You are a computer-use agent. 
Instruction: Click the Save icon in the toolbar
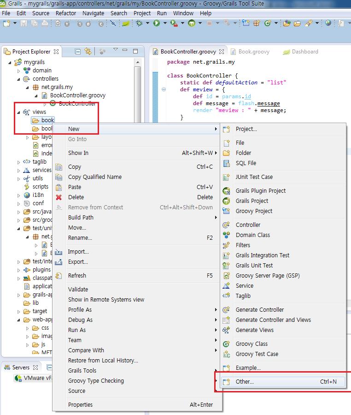pos(23,24)
